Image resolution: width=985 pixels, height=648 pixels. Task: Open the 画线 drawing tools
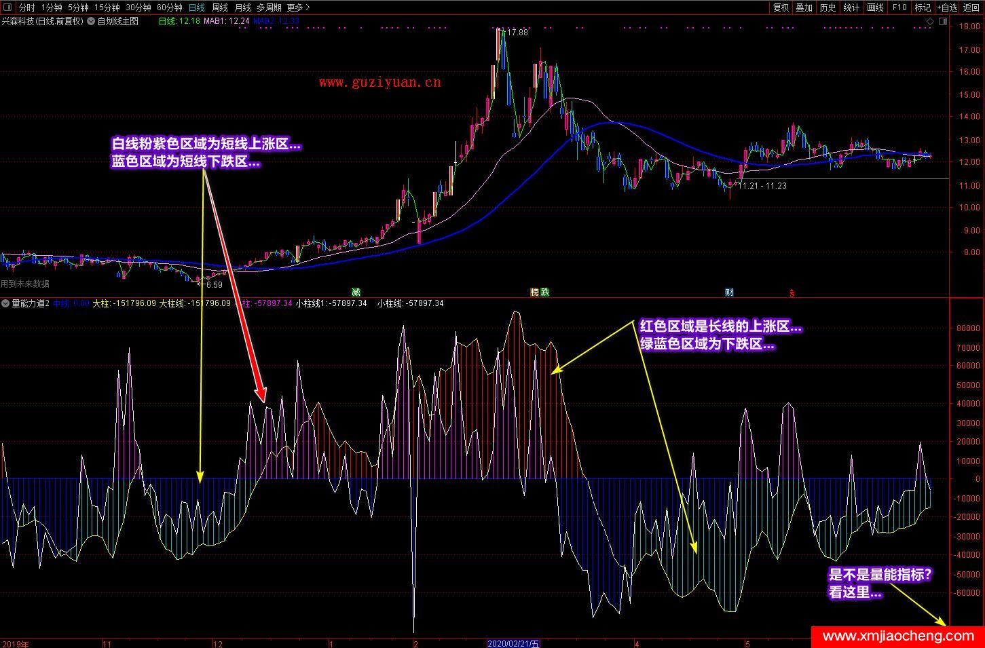tap(876, 7)
